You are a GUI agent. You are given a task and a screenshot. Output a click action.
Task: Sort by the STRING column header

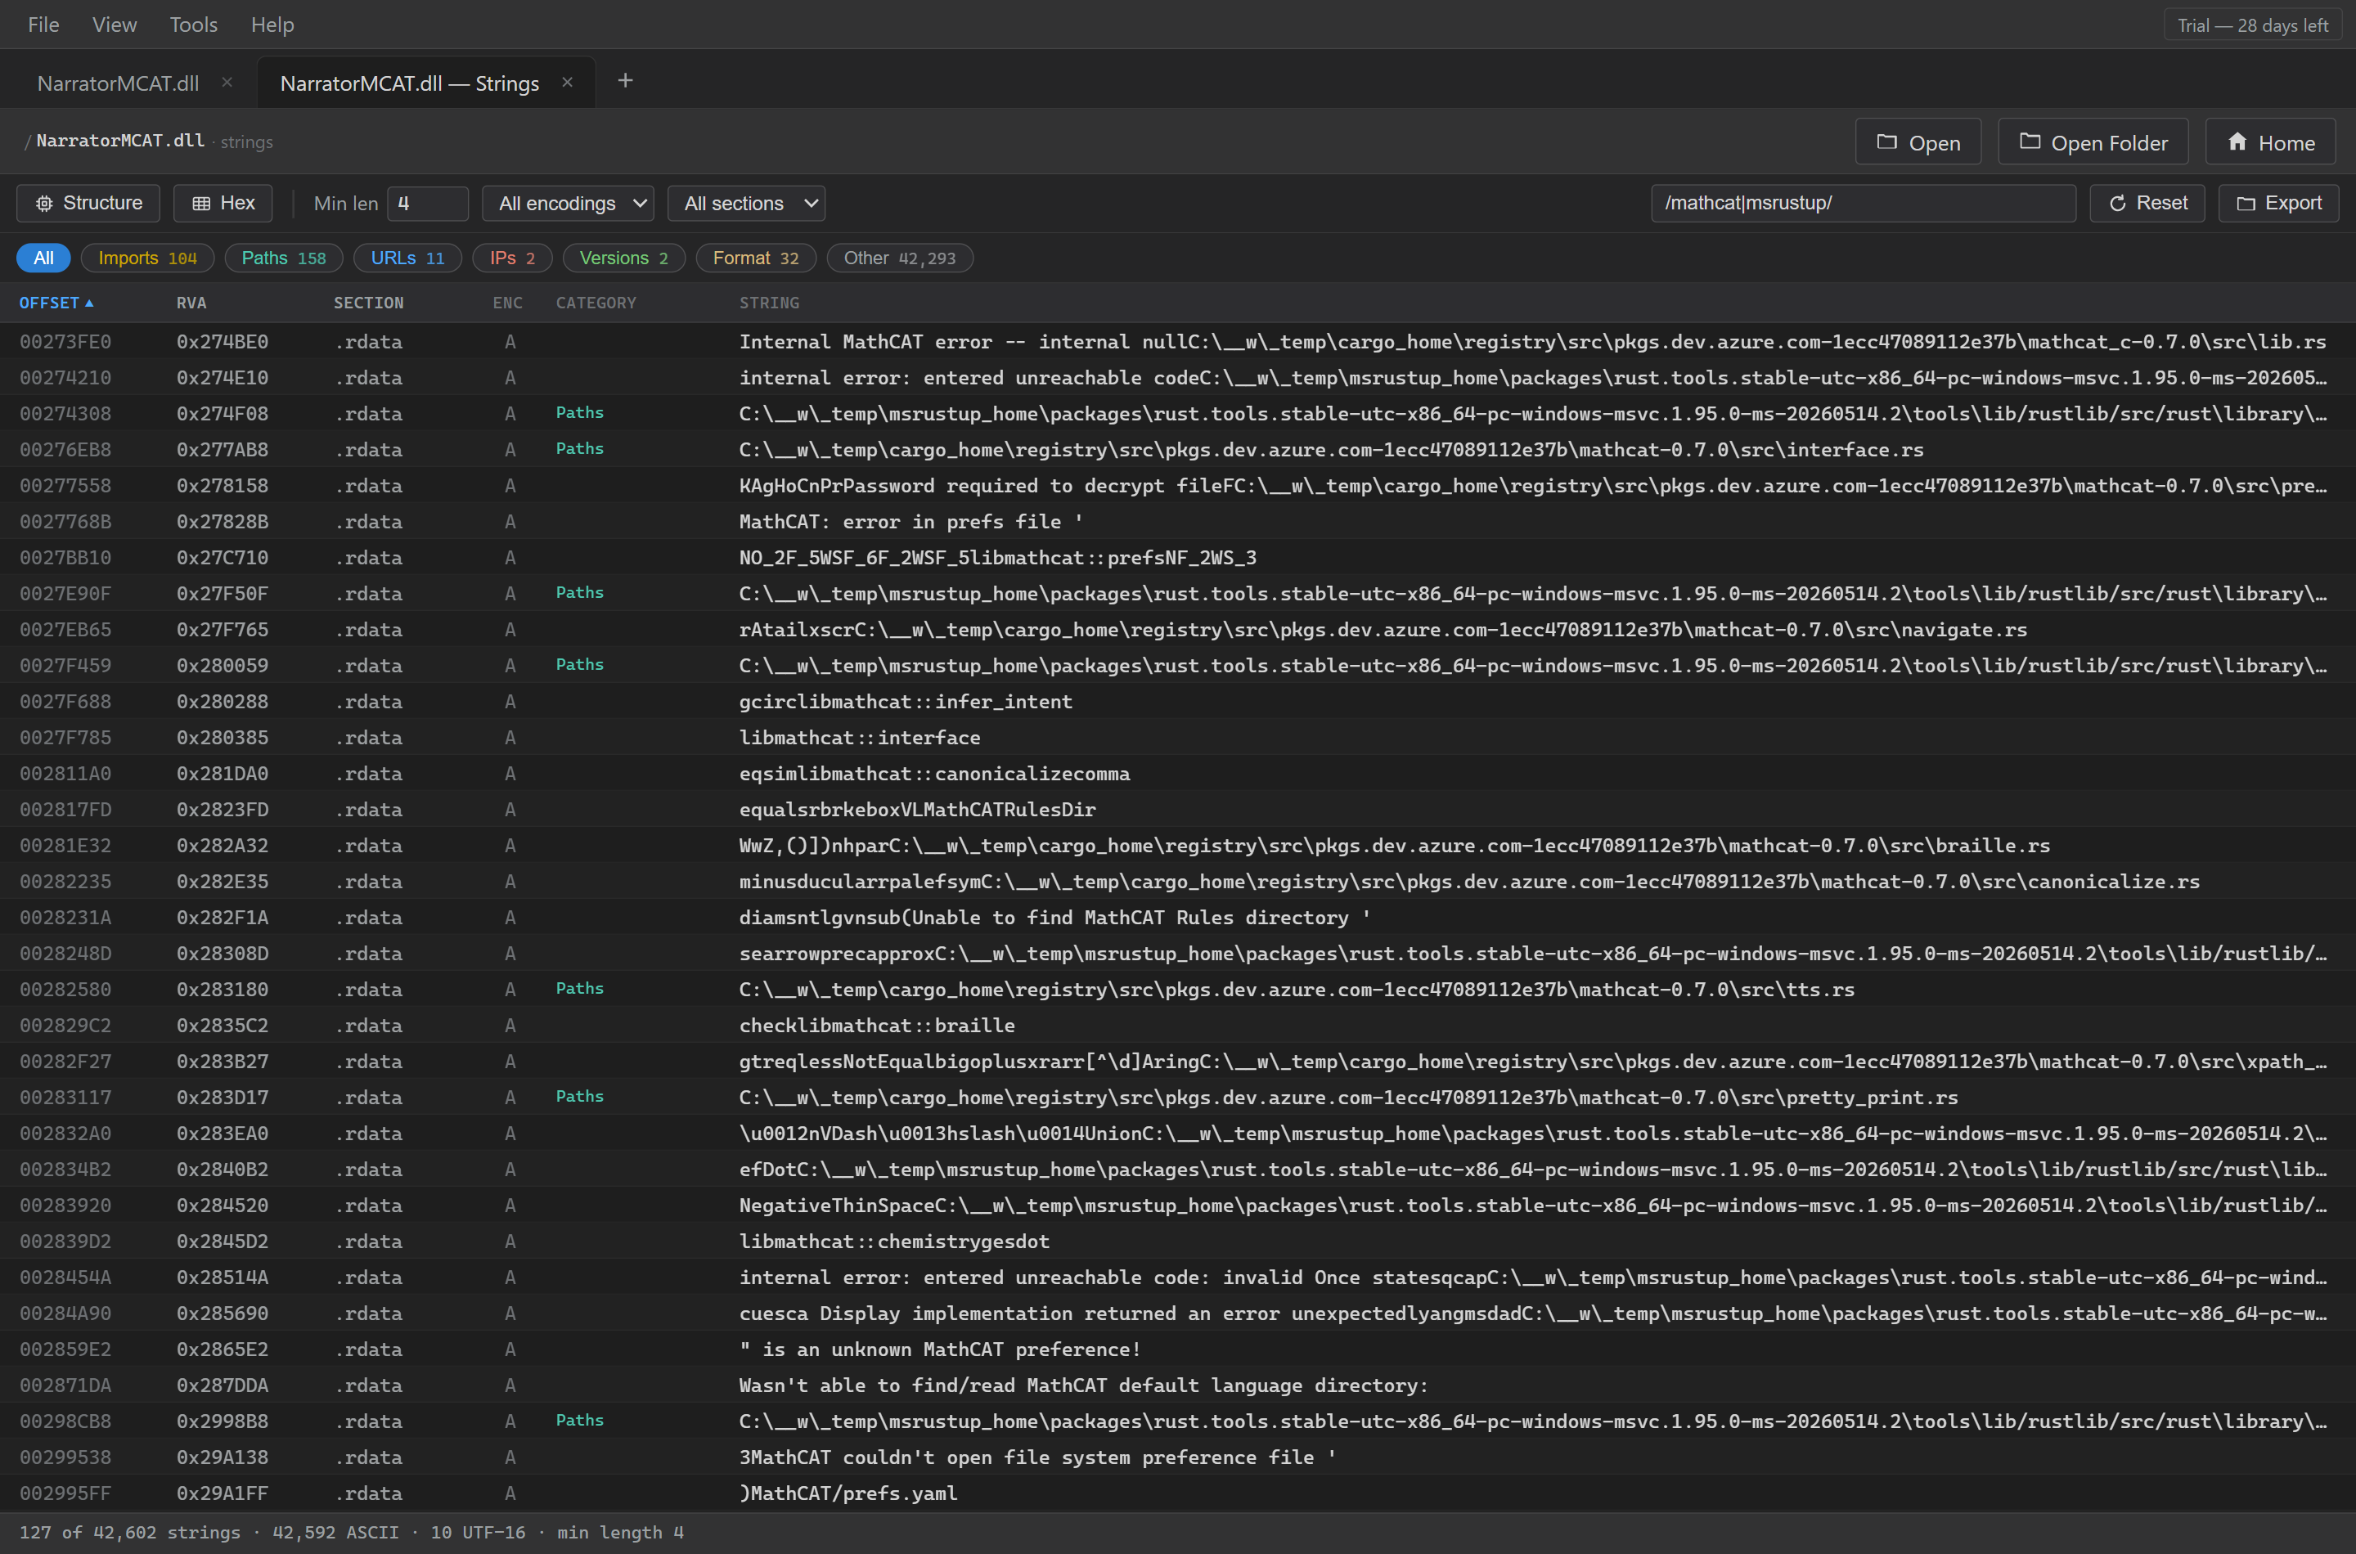tap(769, 303)
